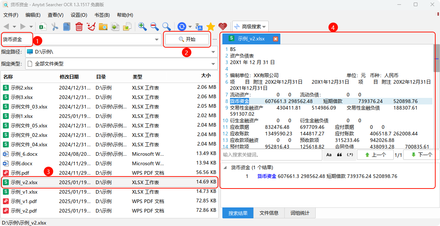This screenshot has height=226, width=440.
Task: Click the zoom in magnifier icon
Action: pyautogui.click(x=142, y=27)
